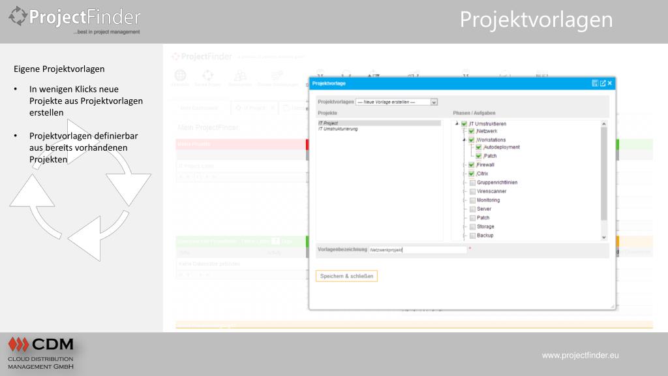The height and width of the screenshot is (376, 668).
Task: Click faded 'IT Project' tab in background
Action: (x=255, y=108)
